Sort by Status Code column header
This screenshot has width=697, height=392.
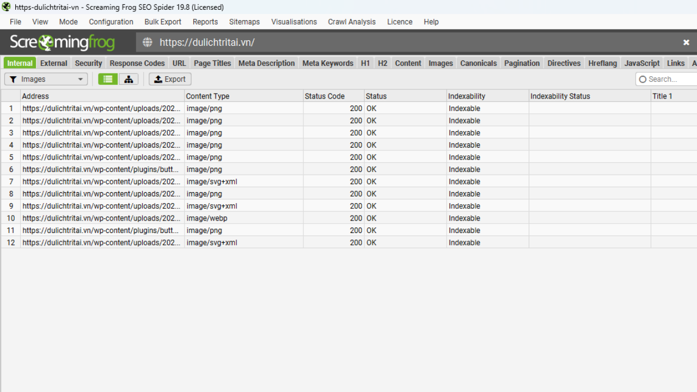325,96
